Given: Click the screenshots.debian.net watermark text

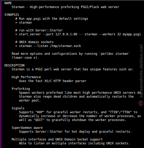Looking at the screenshot, I should (141, 71).
